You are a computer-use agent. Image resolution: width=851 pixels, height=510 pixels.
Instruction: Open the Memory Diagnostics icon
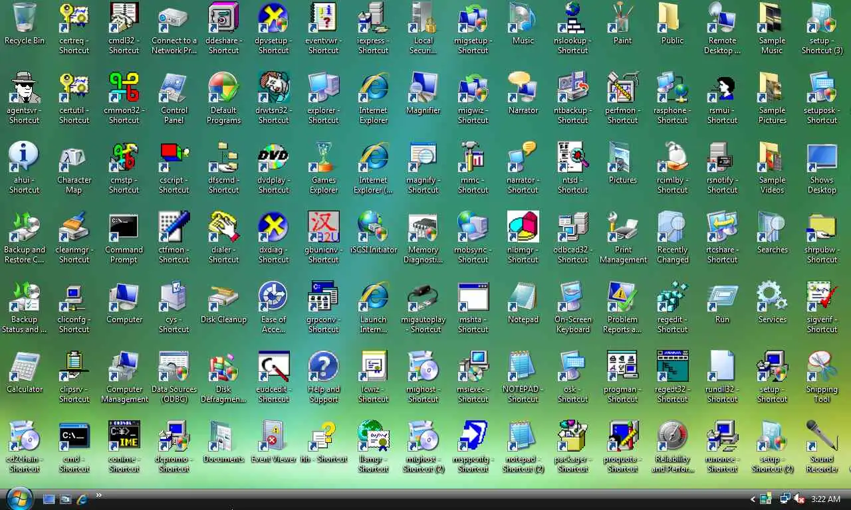tap(424, 227)
